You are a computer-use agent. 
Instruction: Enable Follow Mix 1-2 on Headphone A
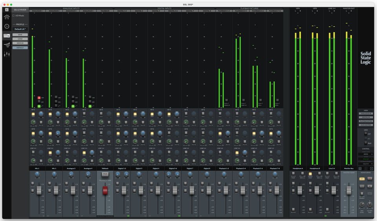(302, 173)
